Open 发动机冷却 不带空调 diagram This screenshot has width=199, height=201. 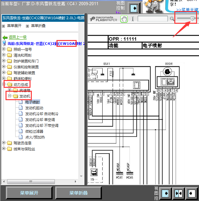tap(42, 126)
